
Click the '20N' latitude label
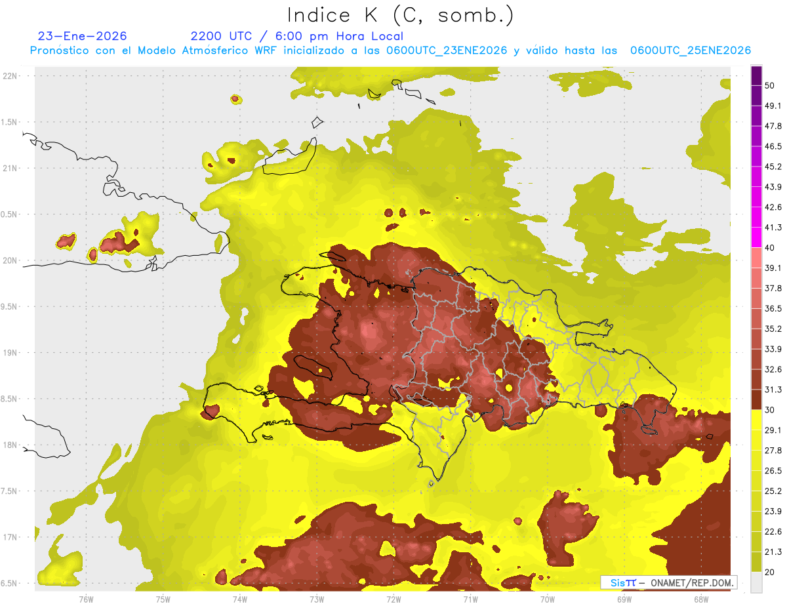pyautogui.click(x=10, y=260)
